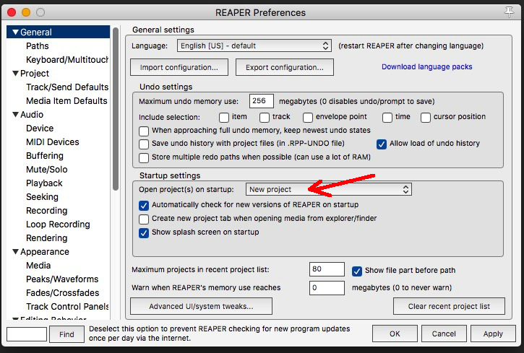
Task: Toggle keep newest undo states option
Action: click(144, 131)
